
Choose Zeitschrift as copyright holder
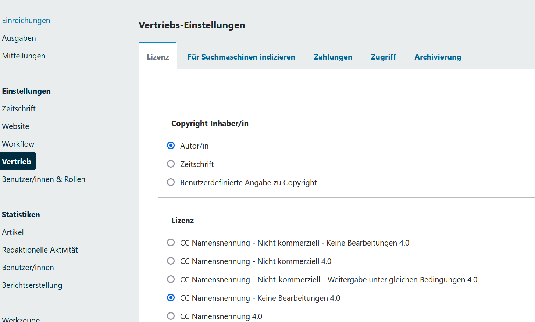point(171,164)
